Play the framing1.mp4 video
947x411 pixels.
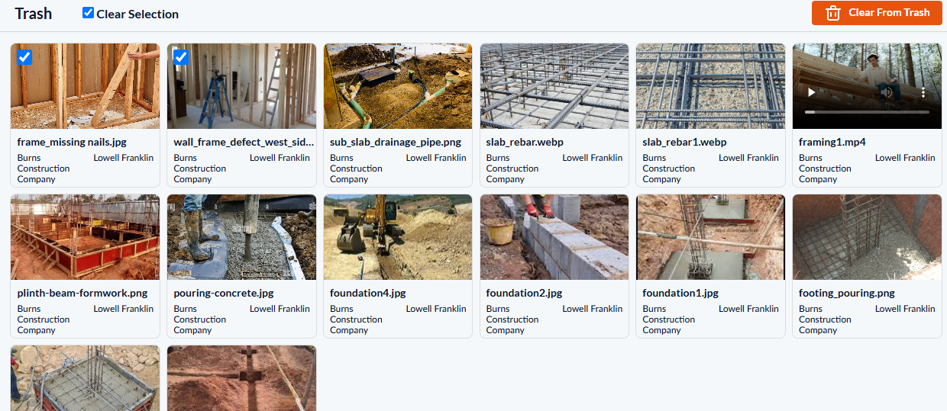pyautogui.click(x=812, y=92)
